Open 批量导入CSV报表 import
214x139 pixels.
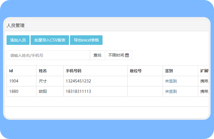click(50, 40)
